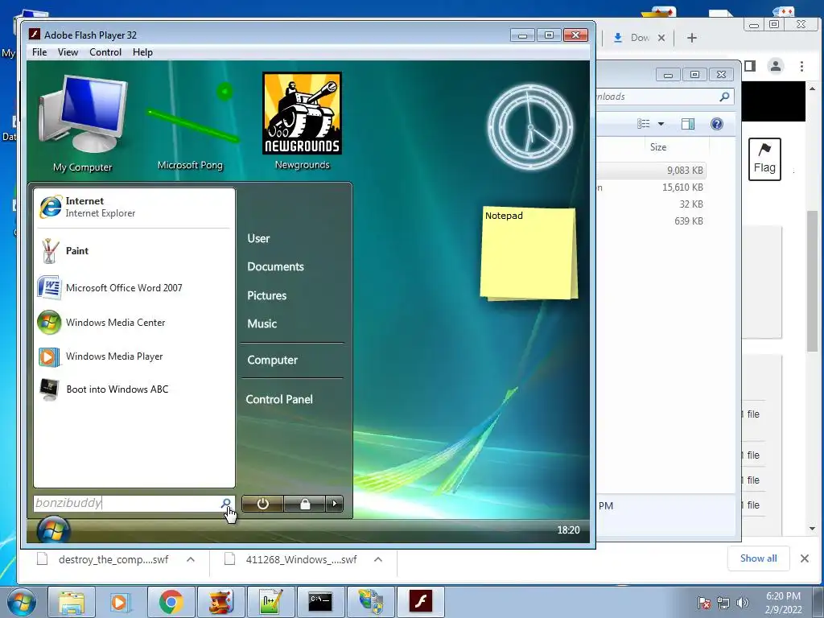This screenshot has width=824, height=618.
Task: Open My Computer icon in Flash desktop
Action: (x=83, y=123)
